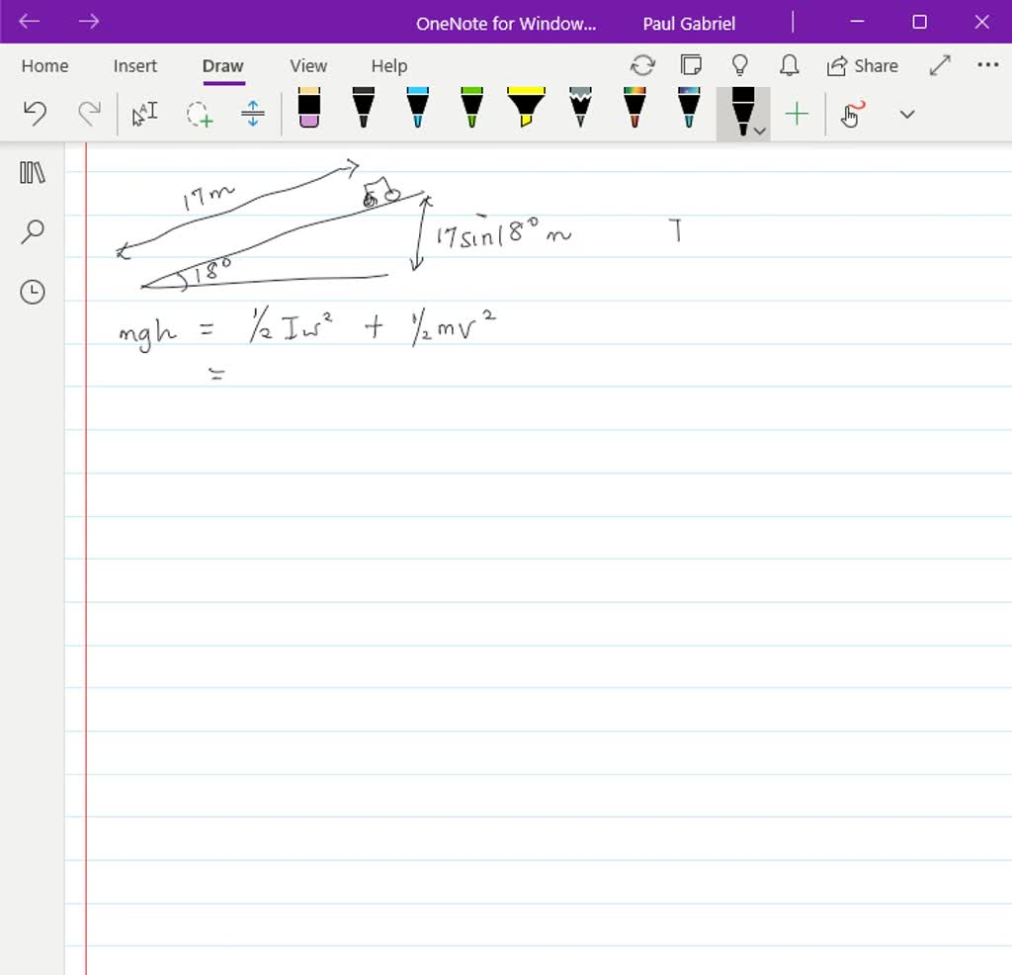Choose the Insert or Remove Space tool
The image size is (1012, 975).
click(253, 115)
